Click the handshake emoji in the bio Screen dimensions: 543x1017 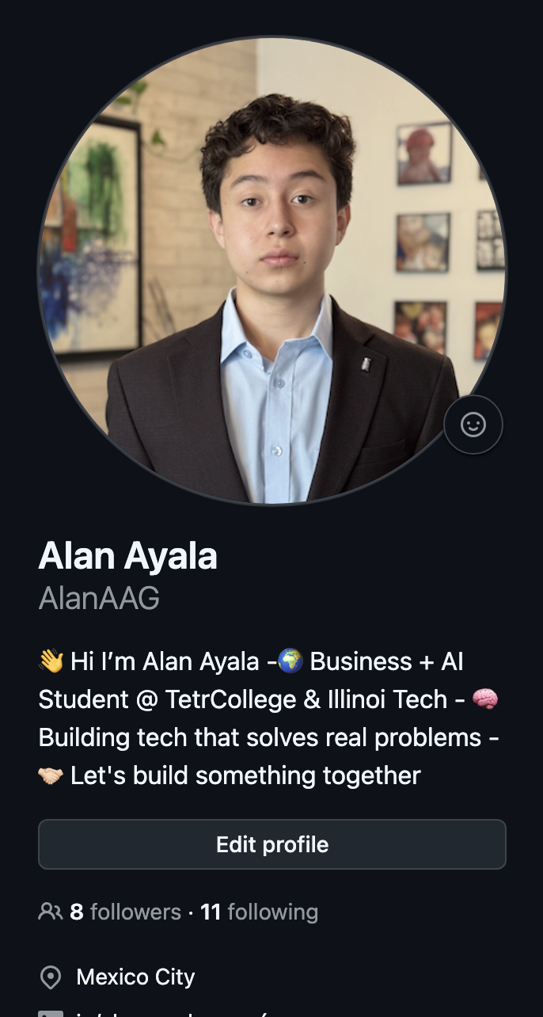click(51, 775)
